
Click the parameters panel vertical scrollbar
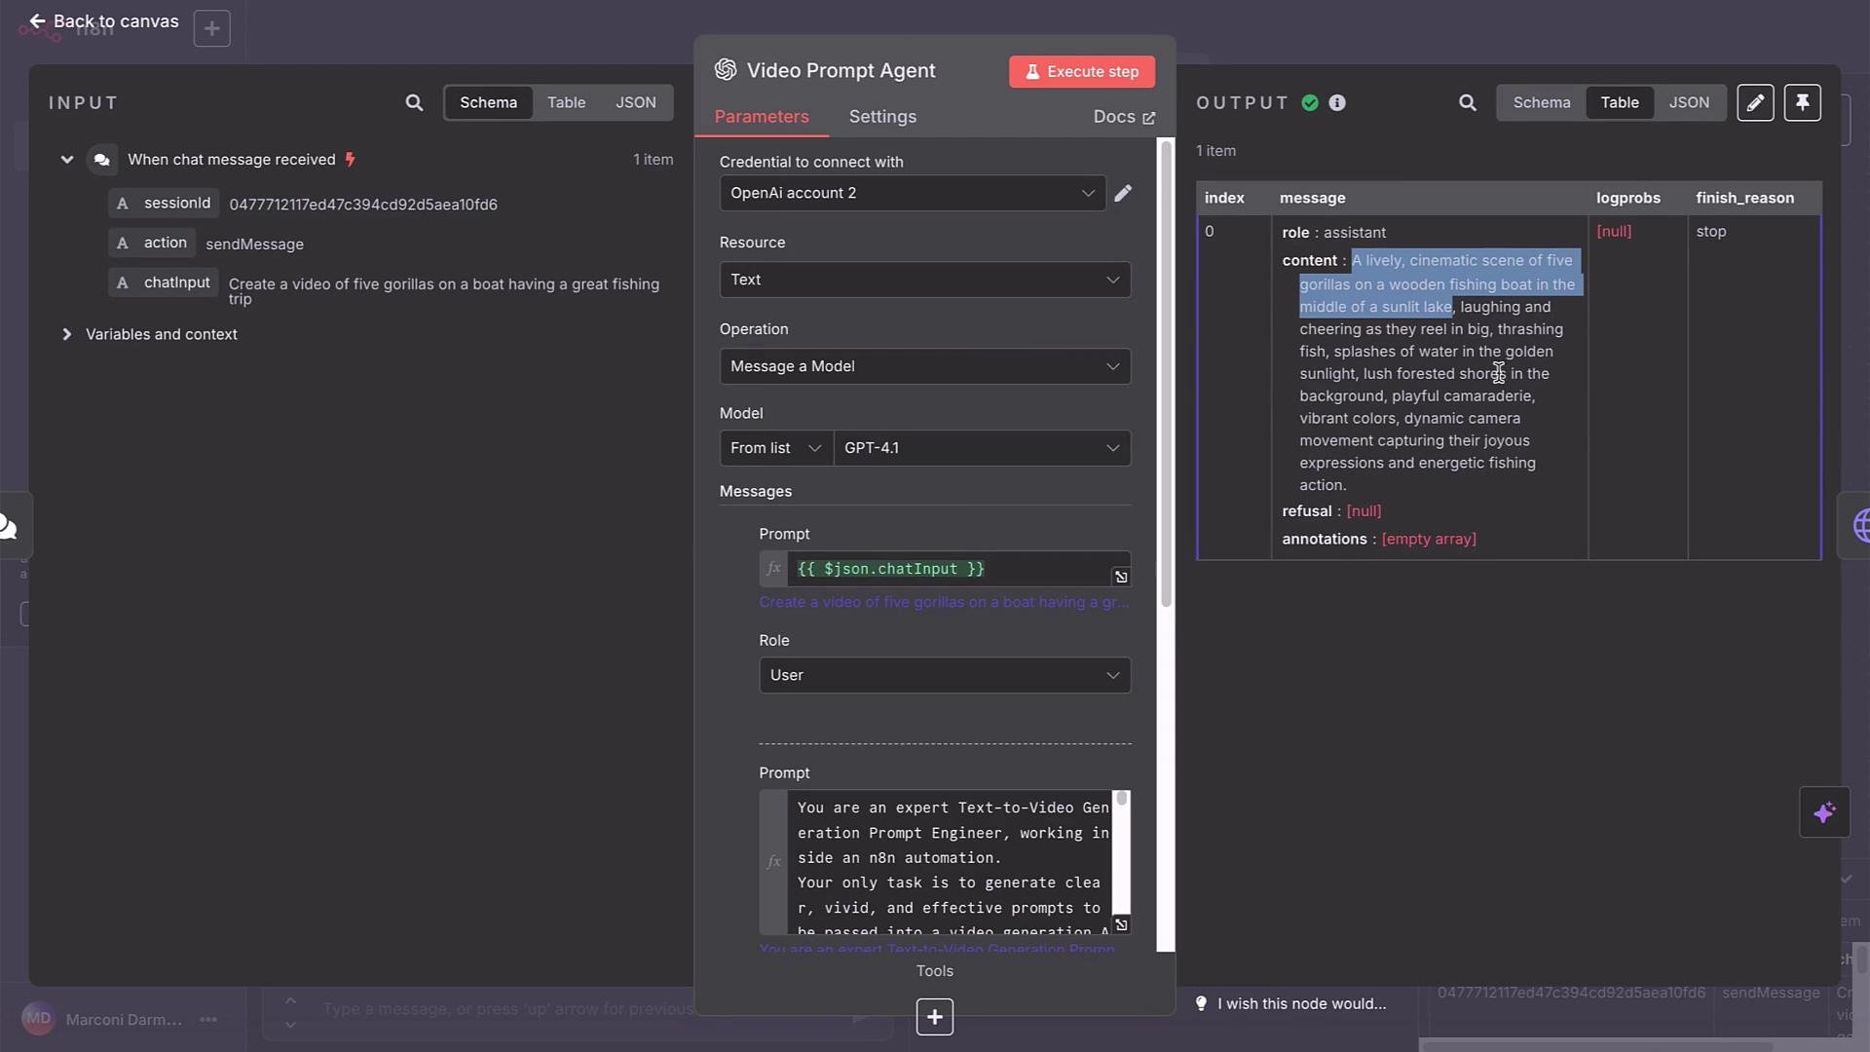[x=1166, y=375]
